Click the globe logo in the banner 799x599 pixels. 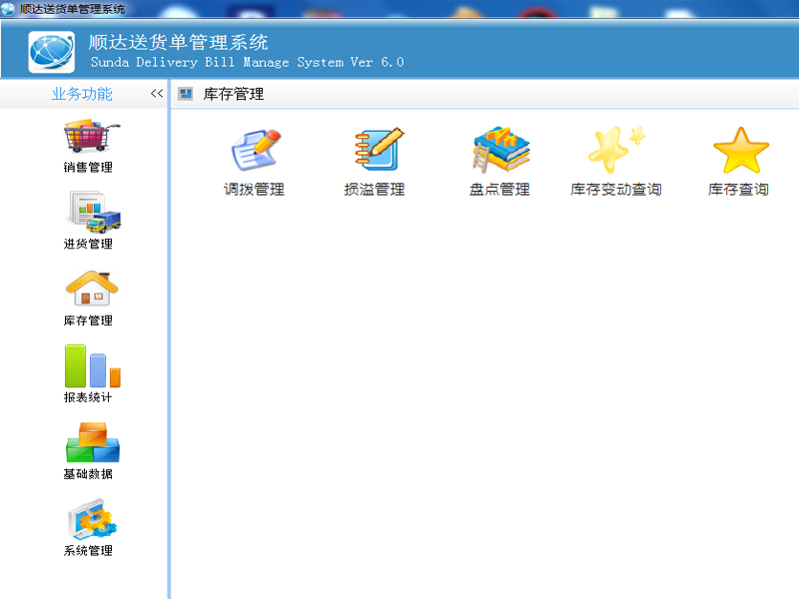click(51, 53)
